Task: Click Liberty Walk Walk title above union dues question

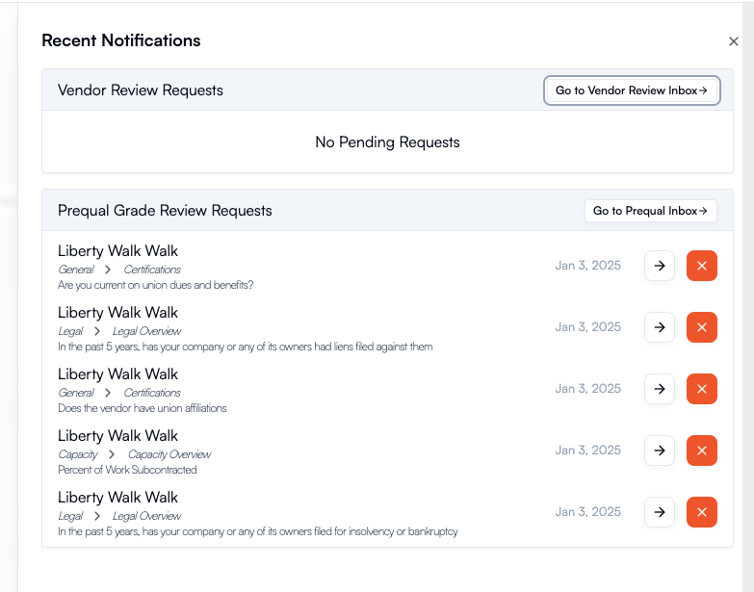Action: pyautogui.click(x=117, y=251)
